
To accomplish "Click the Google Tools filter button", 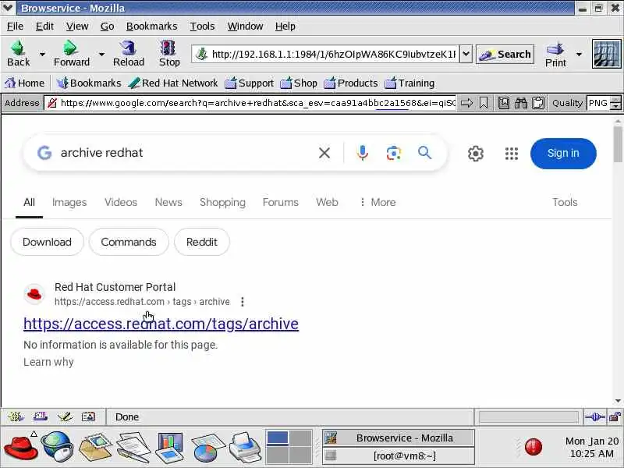I will (564, 202).
